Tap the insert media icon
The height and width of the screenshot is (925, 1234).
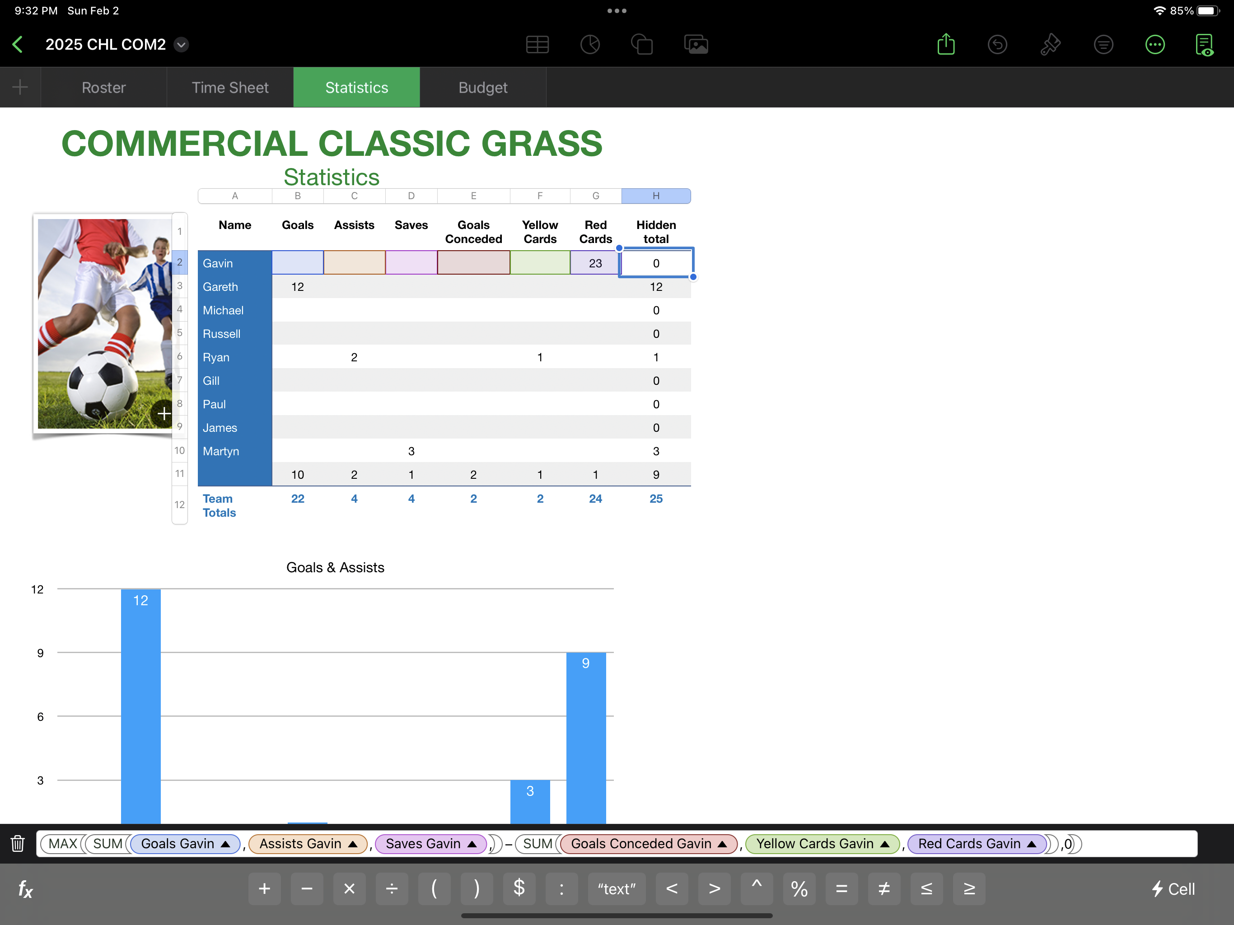pos(696,45)
